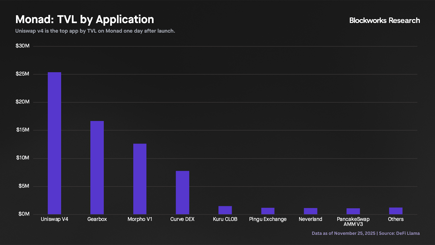Click the $0M y-axis label
The height and width of the screenshot is (245, 435).
click(x=24, y=214)
